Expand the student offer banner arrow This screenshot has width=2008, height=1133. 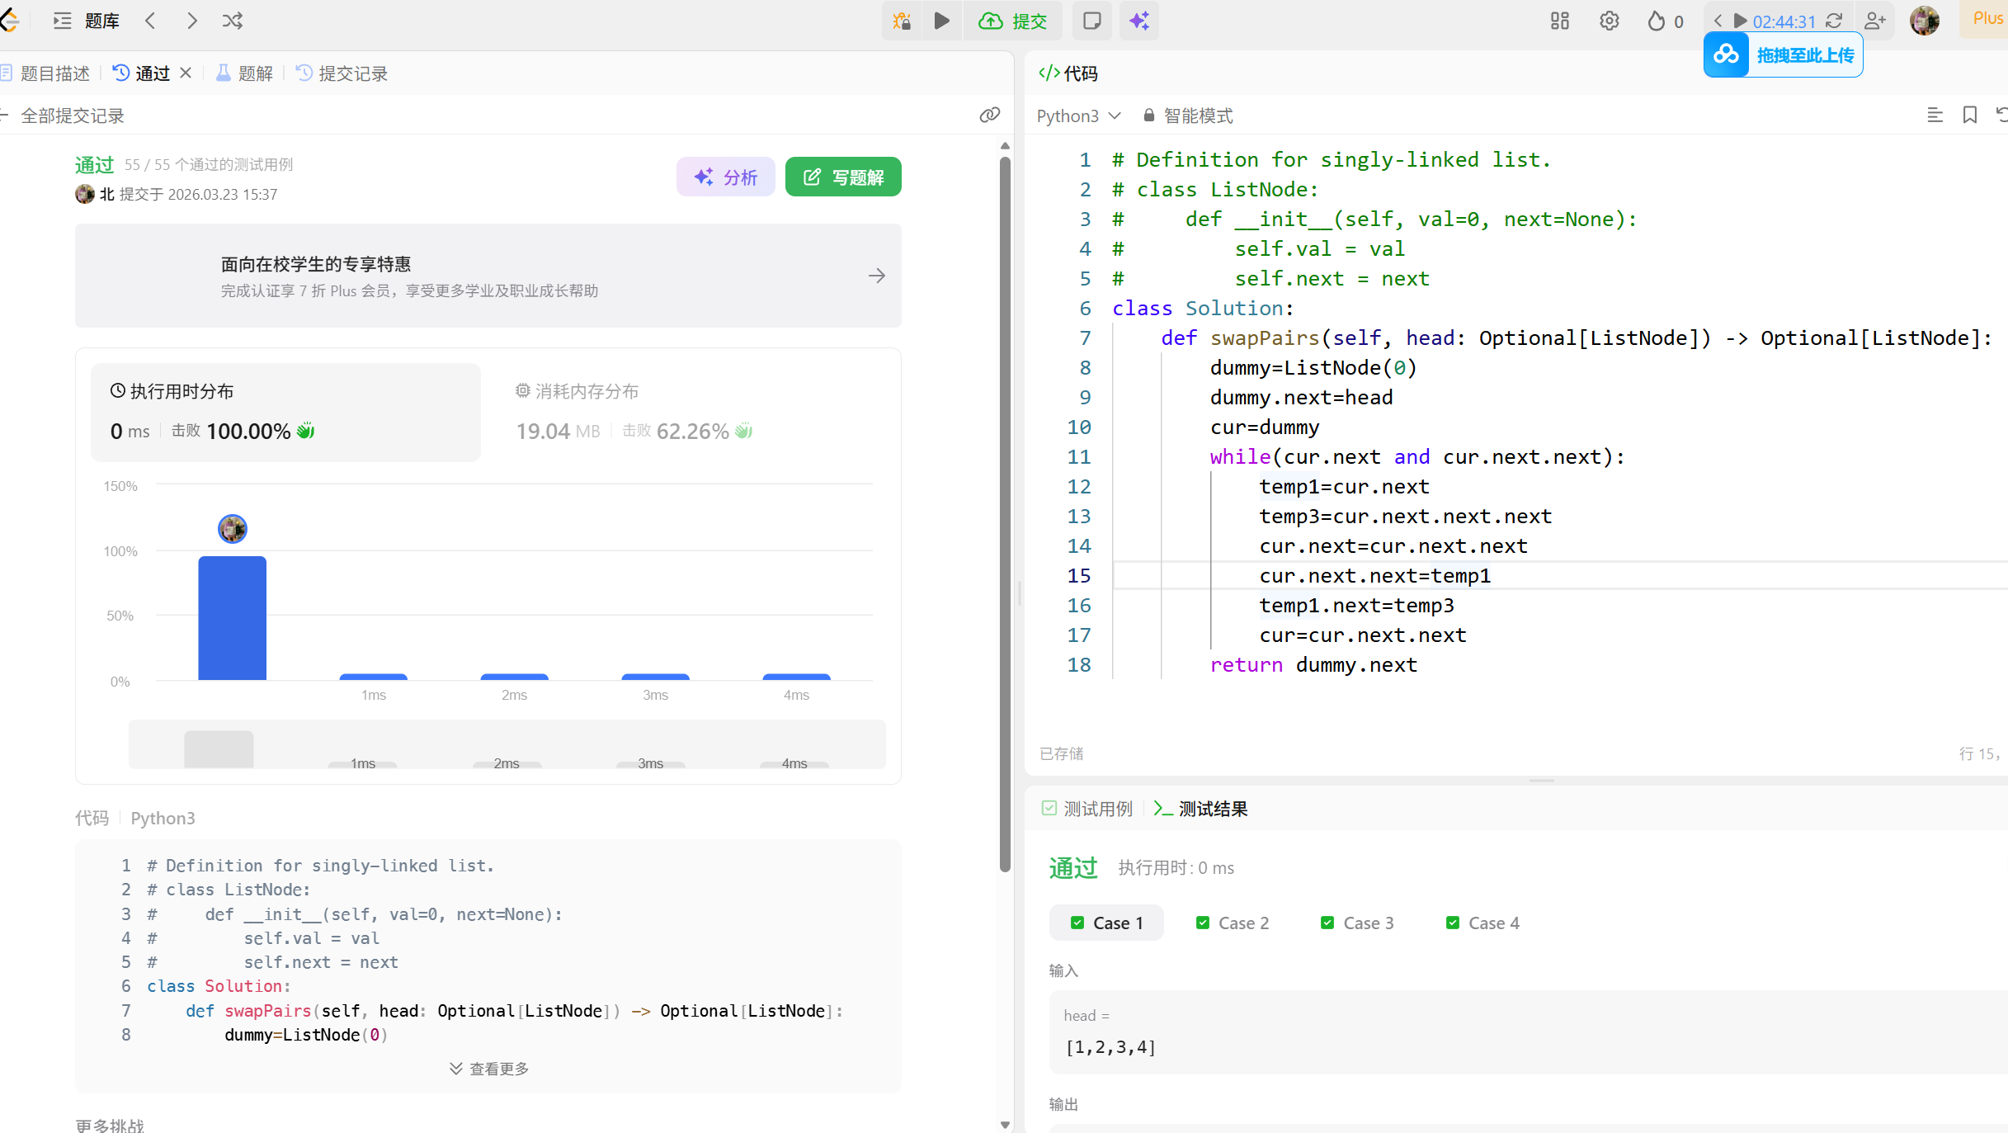pyautogui.click(x=877, y=276)
